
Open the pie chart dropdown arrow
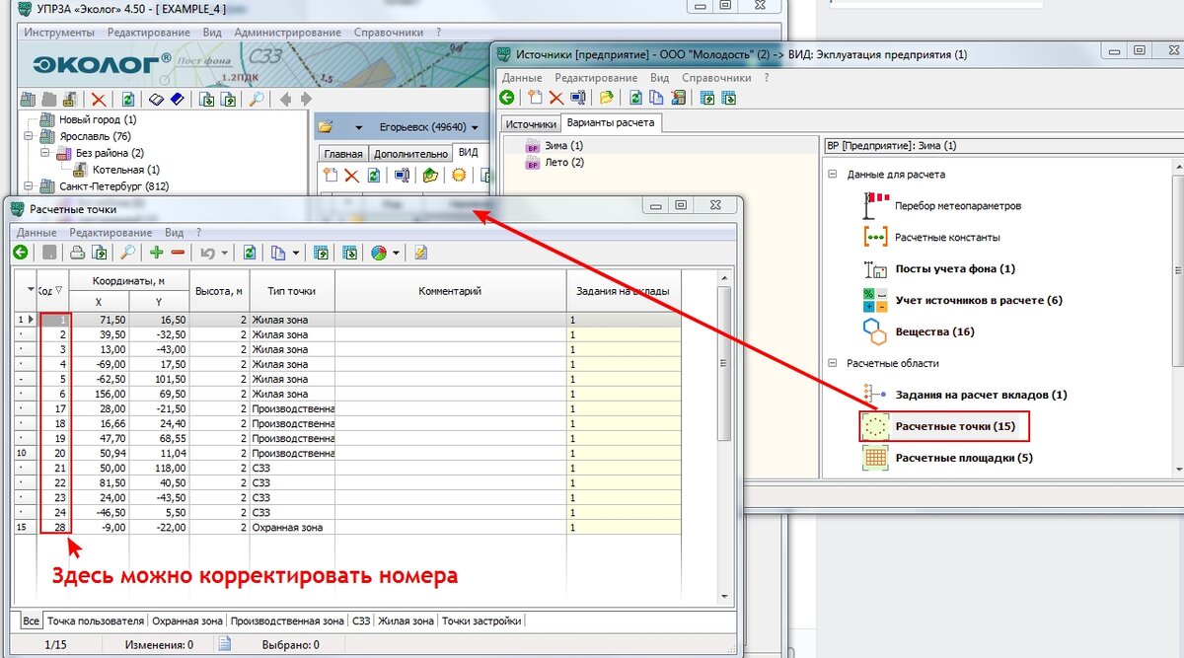[x=396, y=254]
